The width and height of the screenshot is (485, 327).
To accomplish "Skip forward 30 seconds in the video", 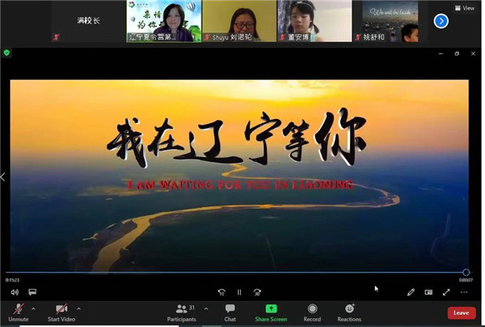I will click(257, 292).
